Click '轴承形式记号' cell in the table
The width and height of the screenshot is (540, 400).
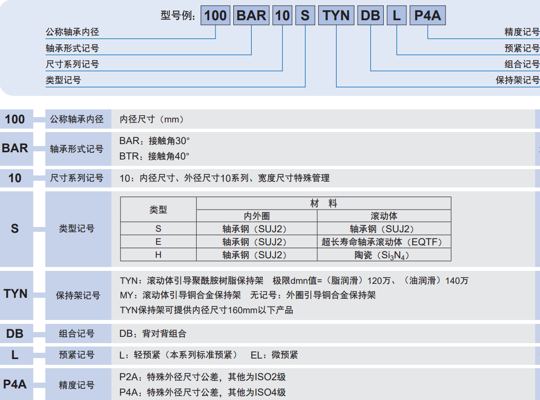coord(78,149)
